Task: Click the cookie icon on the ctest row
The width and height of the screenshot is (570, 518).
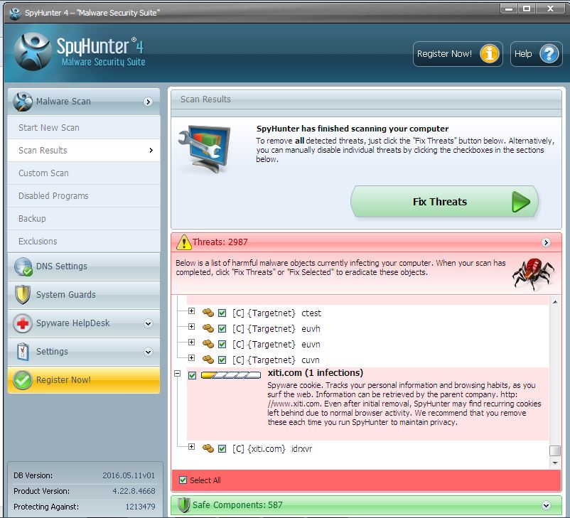Action: point(208,313)
